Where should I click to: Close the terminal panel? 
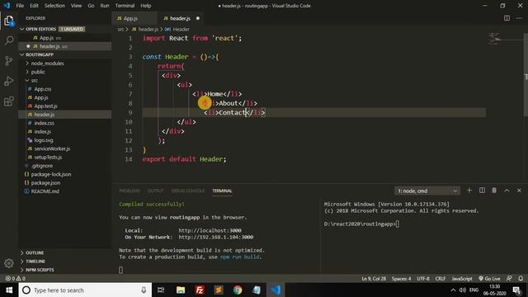pos(519,191)
